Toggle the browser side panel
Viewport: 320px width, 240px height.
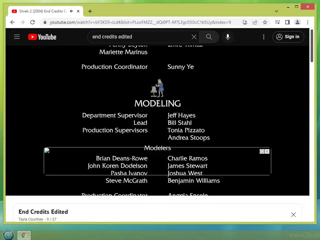tap(287, 22)
